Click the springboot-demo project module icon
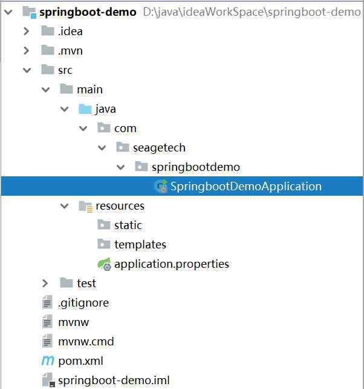The height and width of the screenshot is (389, 364). coord(29,12)
